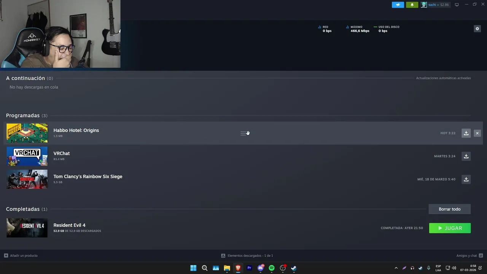Click the microphone tray icon
Image resolution: width=487 pixels, height=274 pixels.
click(428, 268)
